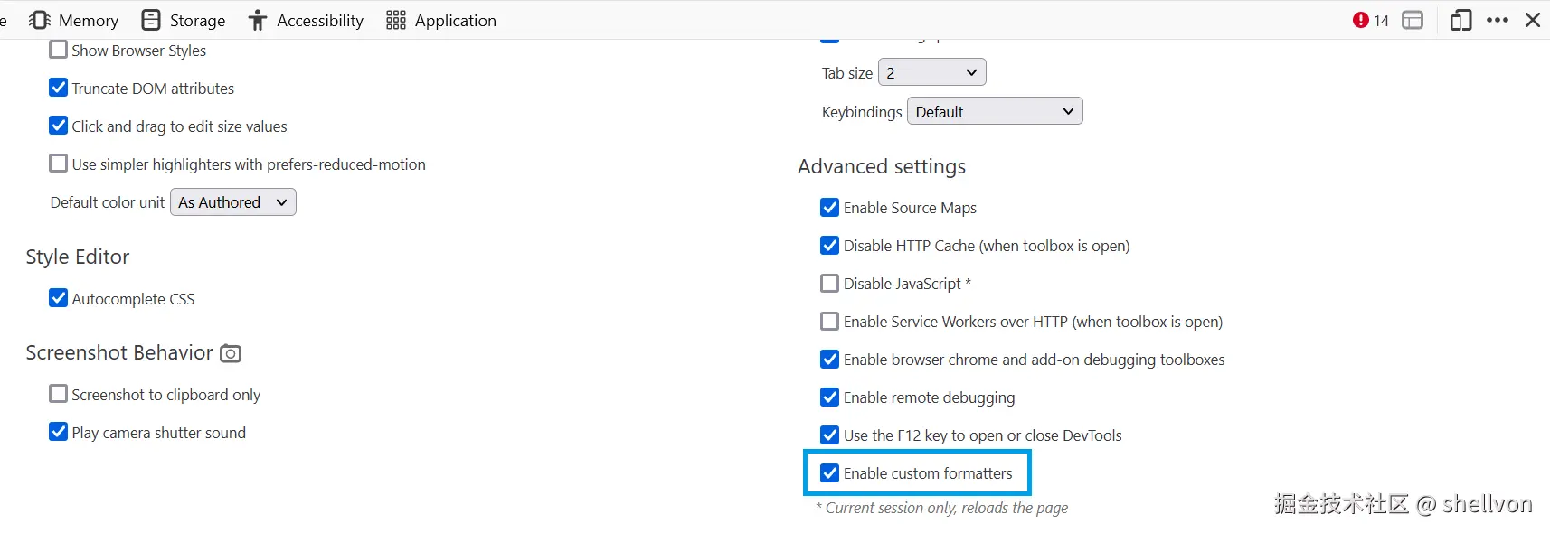This screenshot has height=533, width=1550.
Task: Click the Screenshot to clipboard only label
Action: pos(165,395)
